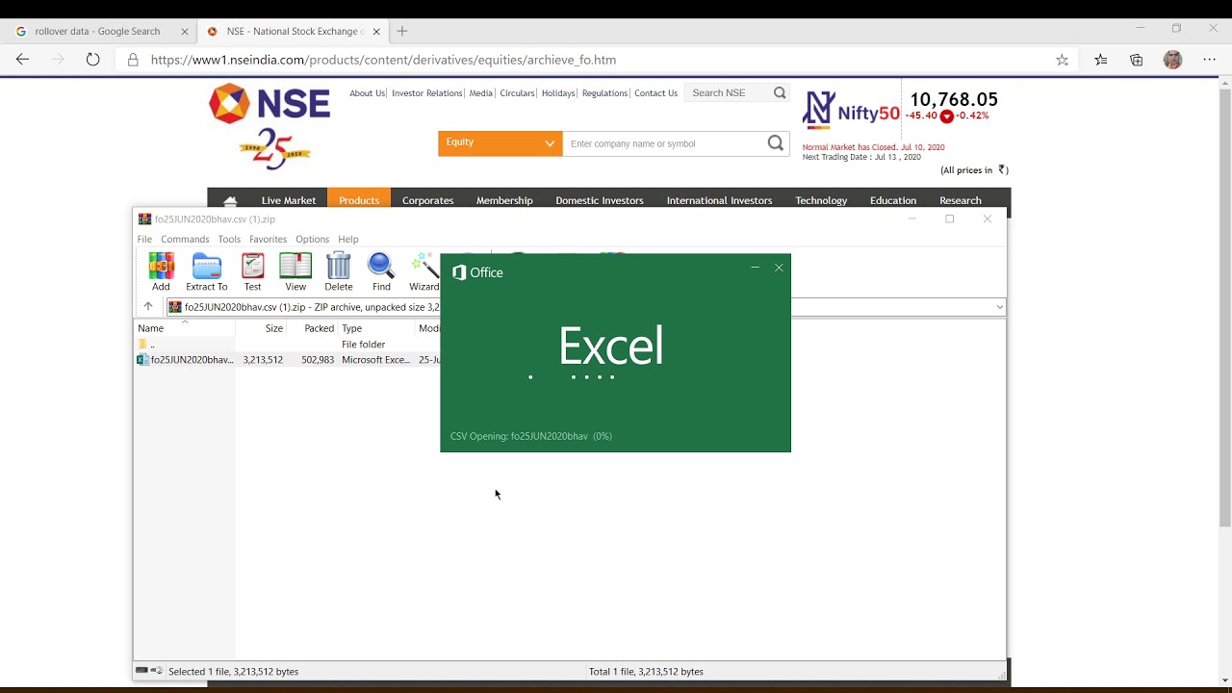Sort by the Type column header

[376, 328]
